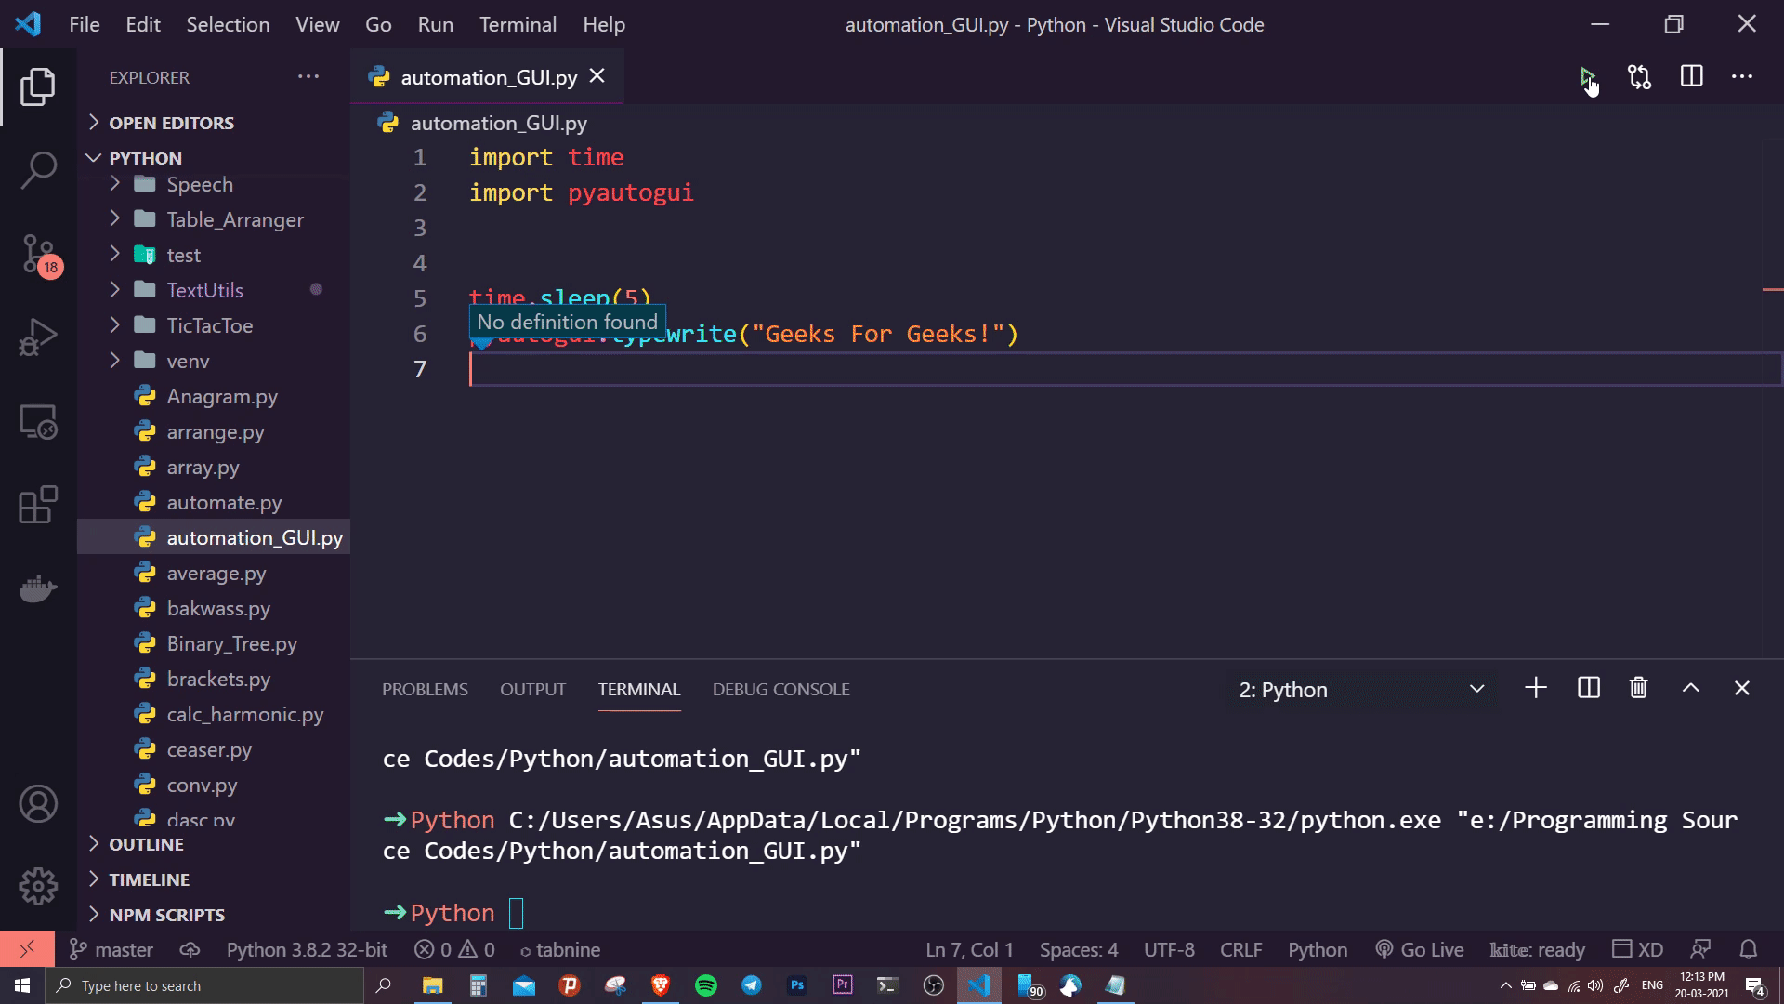Open the Remote Explorer view
The height and width of the screenshot is (1004, 1784).
[38, 421]
